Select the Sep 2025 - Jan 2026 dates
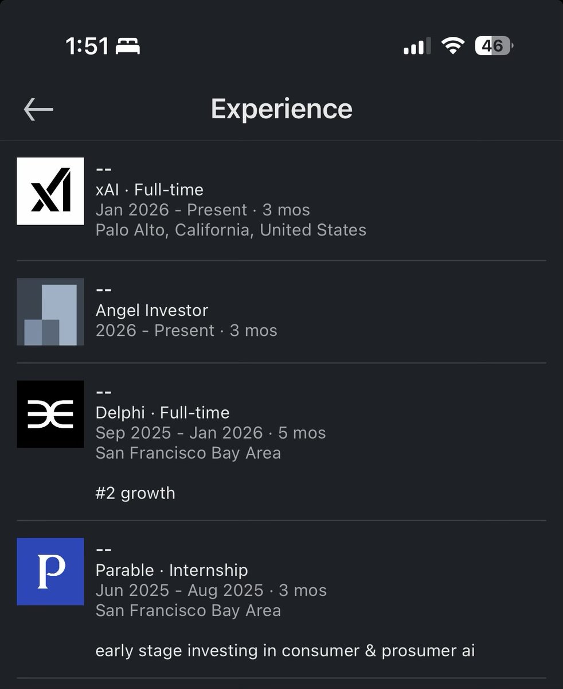Viewport: 563px width, 689px height. (179, 432)
